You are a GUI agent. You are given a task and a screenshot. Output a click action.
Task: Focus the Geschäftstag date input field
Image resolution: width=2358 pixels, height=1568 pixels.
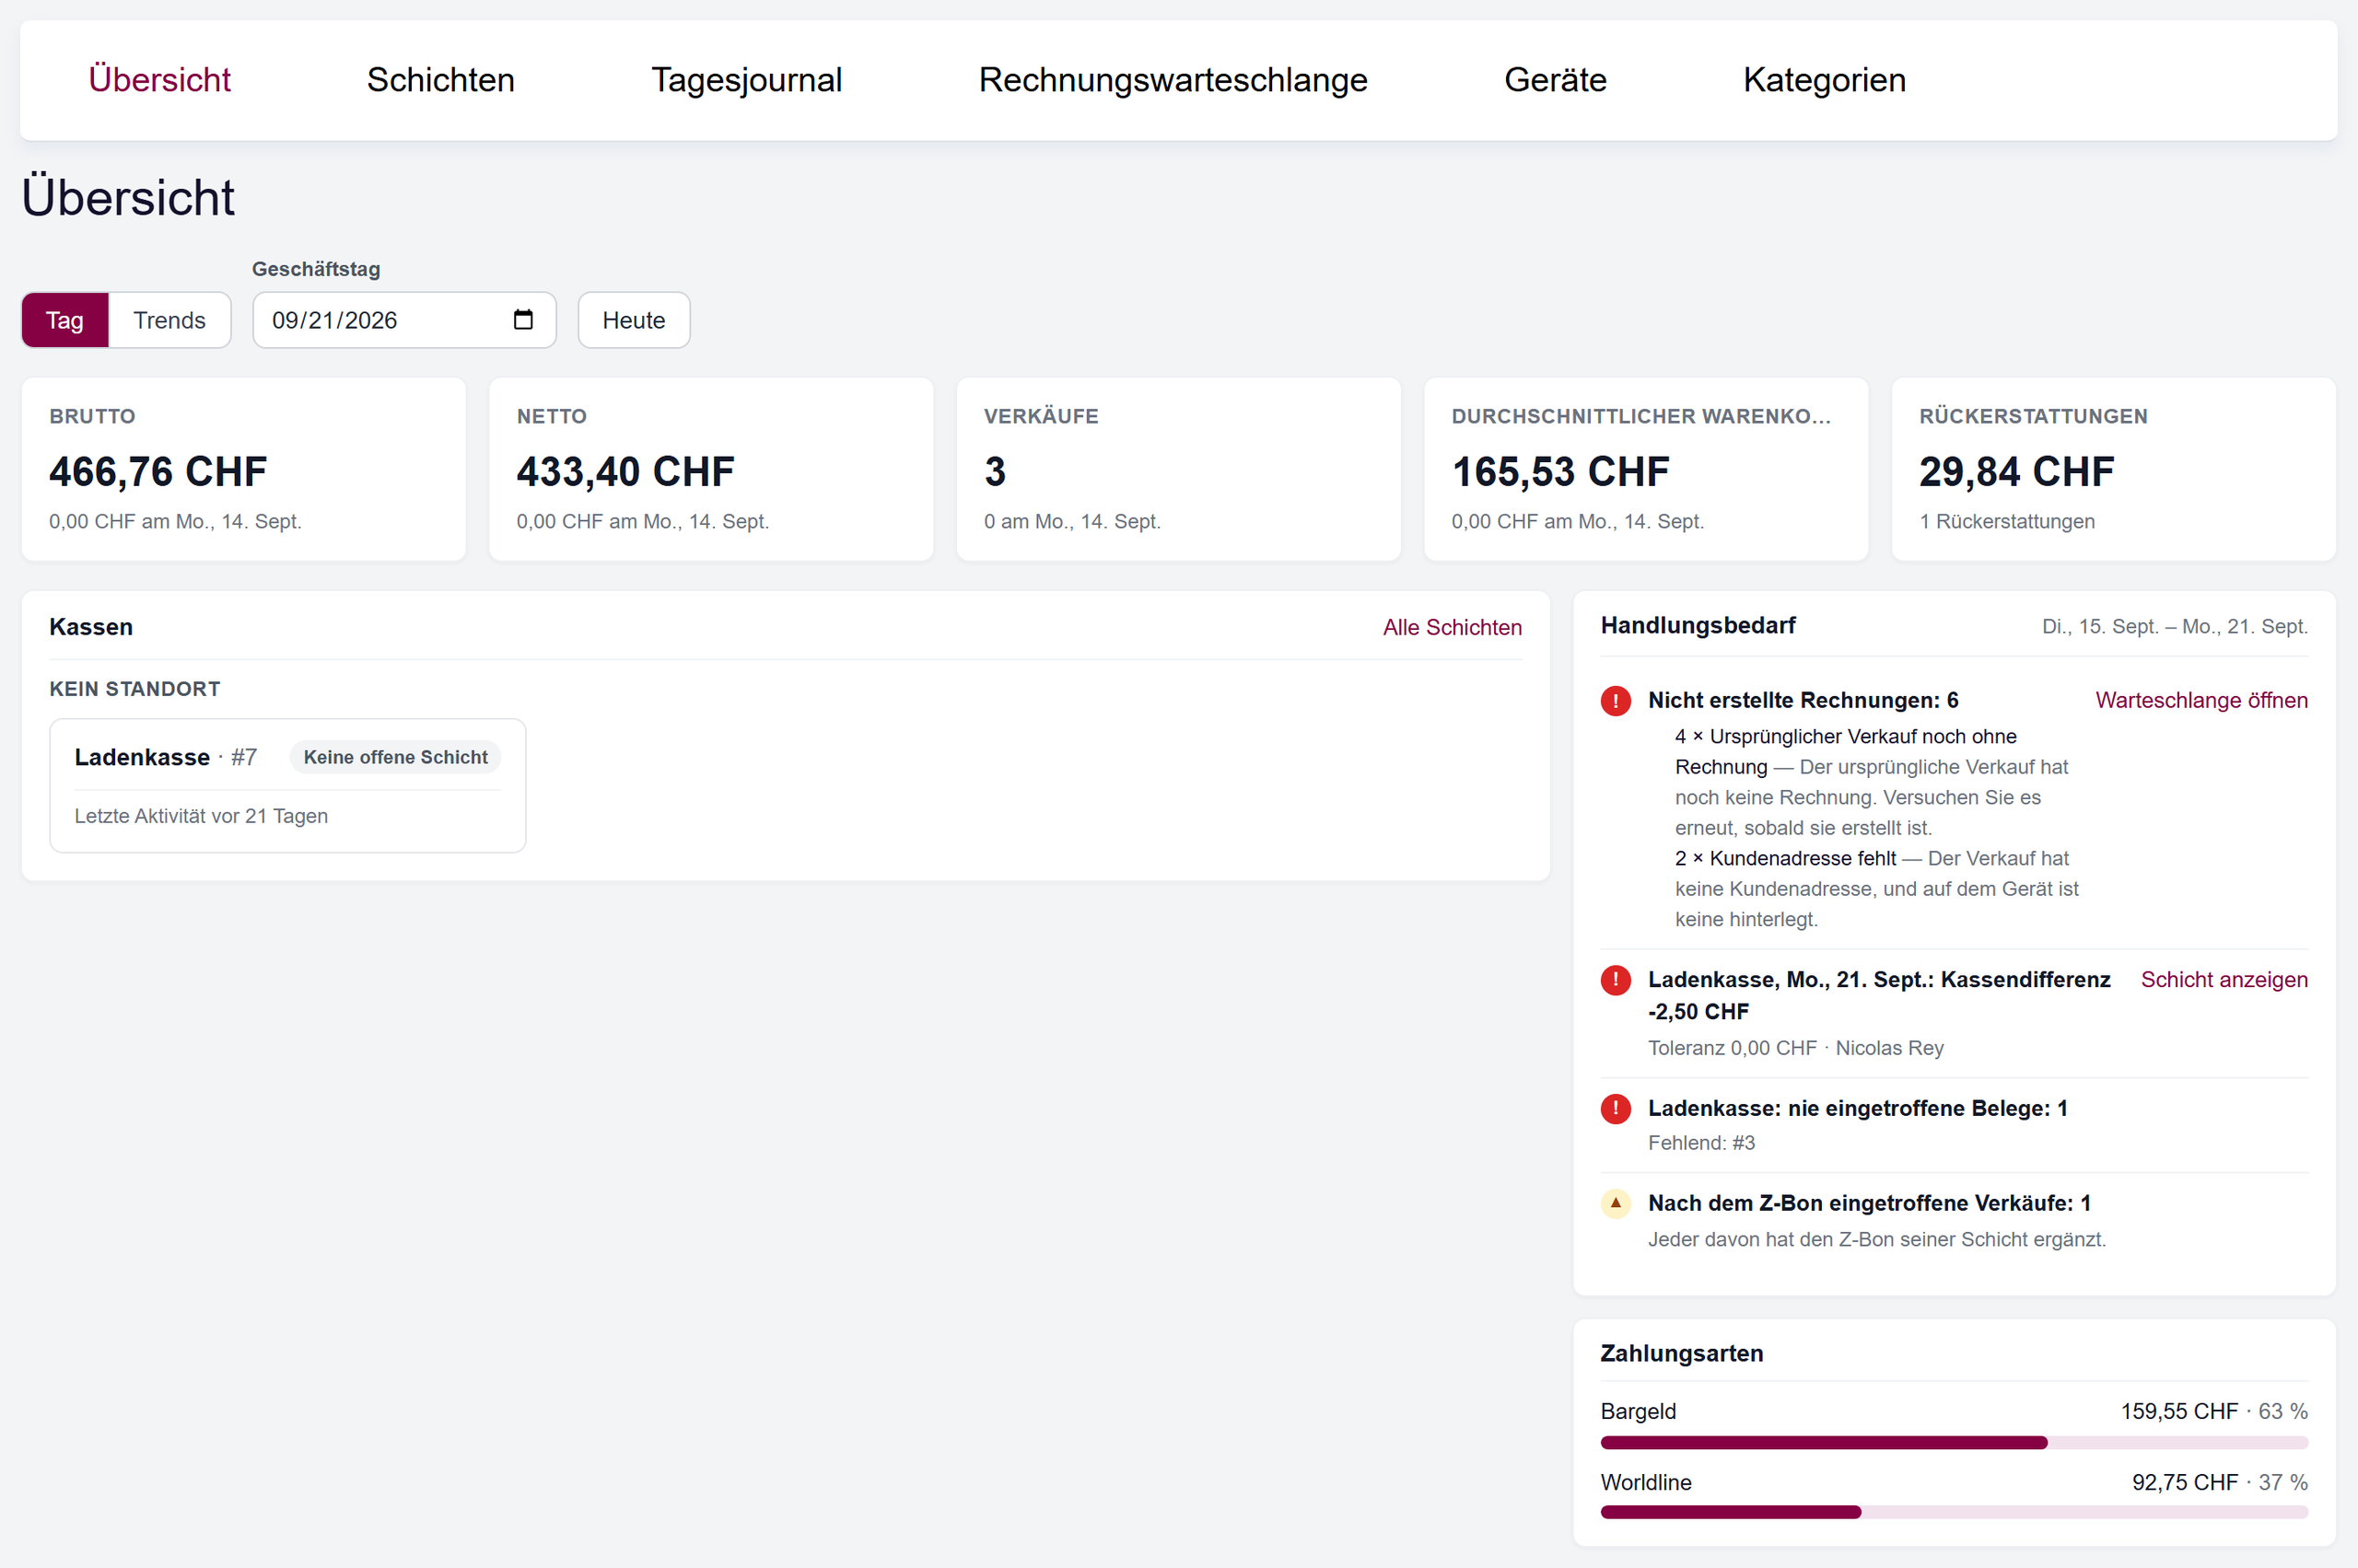tap(403, 320)
